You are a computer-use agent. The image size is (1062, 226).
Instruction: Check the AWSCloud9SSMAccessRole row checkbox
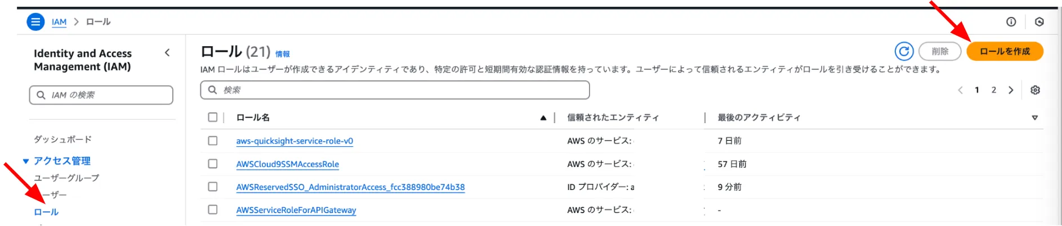(x=213, y=164)
